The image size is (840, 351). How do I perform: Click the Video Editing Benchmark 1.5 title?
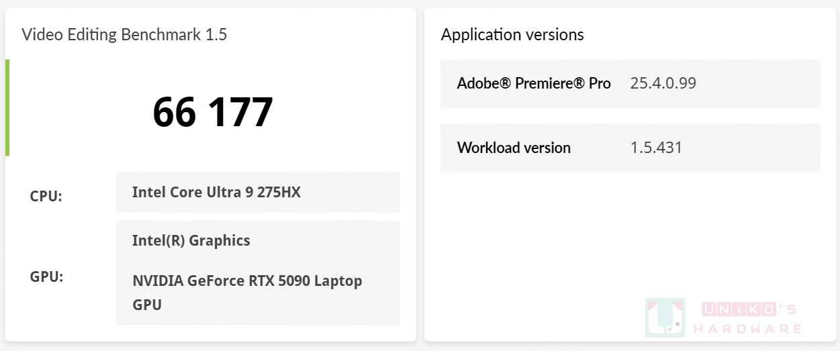[124, 34]
